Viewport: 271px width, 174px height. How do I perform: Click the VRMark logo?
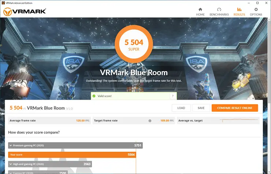tap(25, 12)
